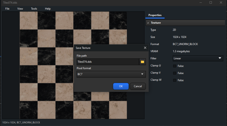Open the Help menu
The image size is (227, 126).
click(x=48, y=9)
